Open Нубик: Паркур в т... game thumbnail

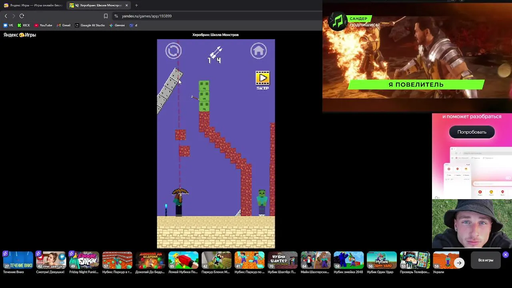coord(117,260)
